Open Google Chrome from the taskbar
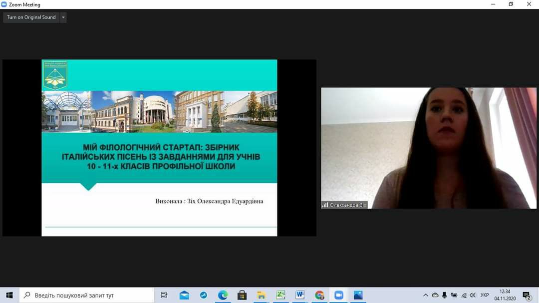This screenshot has width=539, height=303. pyautogui.click(x=319, y=295)
